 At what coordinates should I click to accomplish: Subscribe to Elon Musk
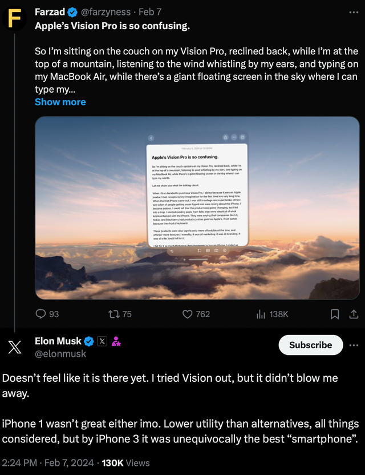tap(310, 345)
